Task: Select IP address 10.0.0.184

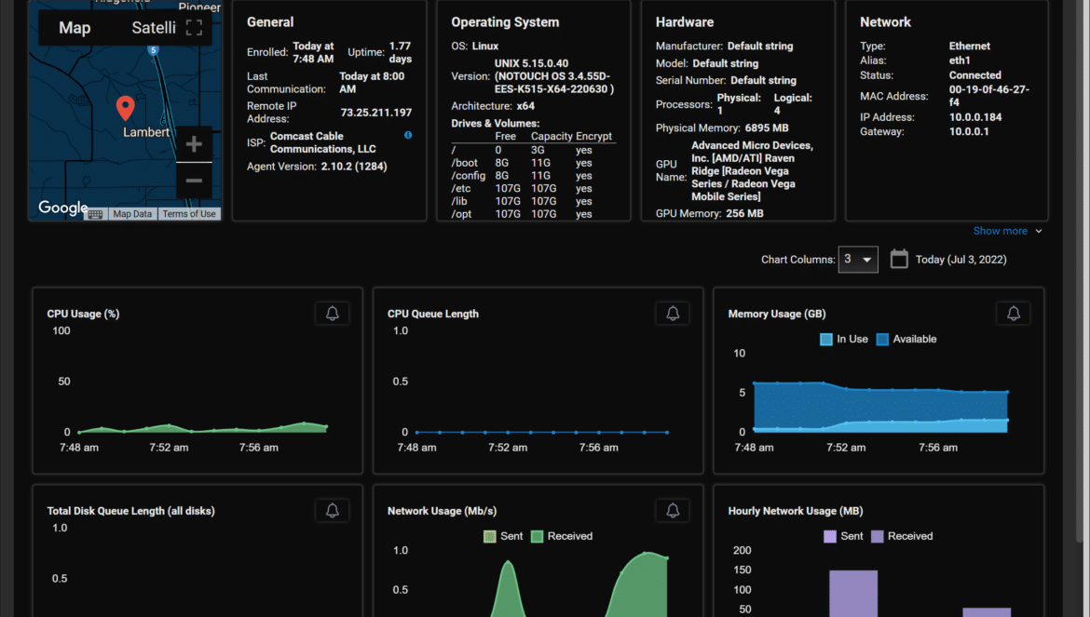Action: pyautogui.click(x=975, y=117)
